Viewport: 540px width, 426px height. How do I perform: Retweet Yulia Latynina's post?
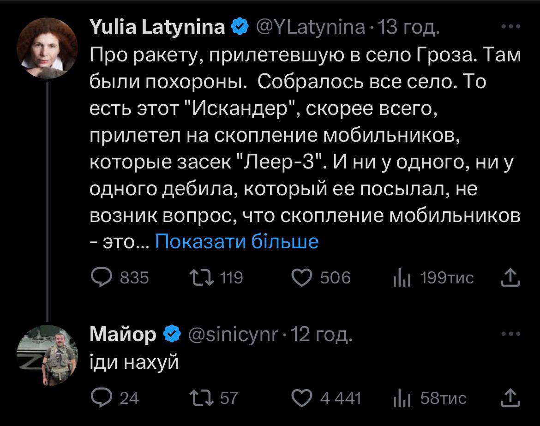pyautogui.click(x=200, y=277)
